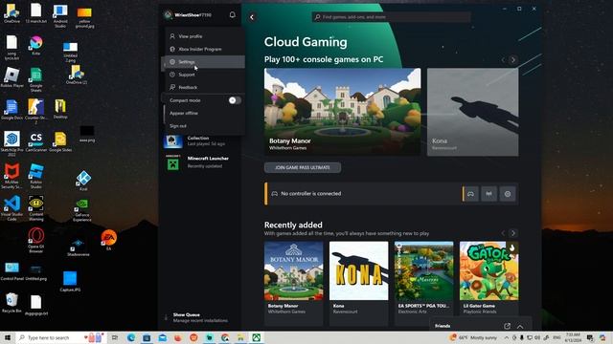Open Content Warning desktop shortcut

[x=36, y=208]
